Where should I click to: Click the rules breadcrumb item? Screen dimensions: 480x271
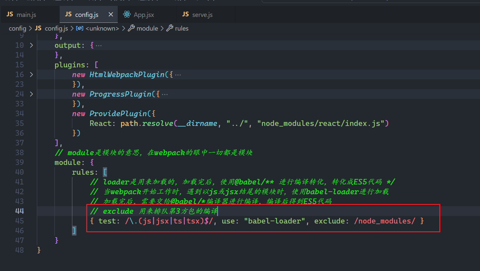click(x=182, y=29)
